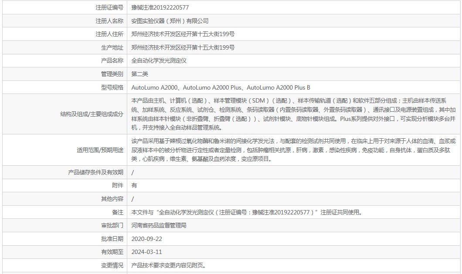The height and width of the screenshot is (274, 462).
Task: Click the 其他内容 label
Action: [x=112, y=199]
